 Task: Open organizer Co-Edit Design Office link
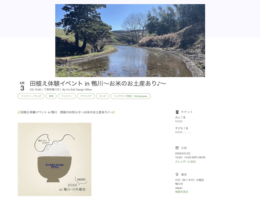click(79, 90)
